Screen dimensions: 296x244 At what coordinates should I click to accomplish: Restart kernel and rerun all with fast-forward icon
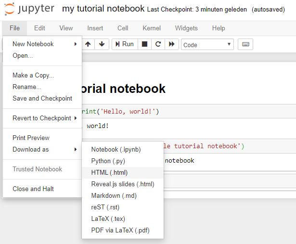(x=172, y=44)
